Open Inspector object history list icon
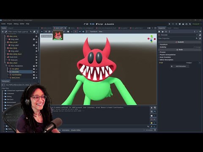203x152 pixels. click(200, 32)
